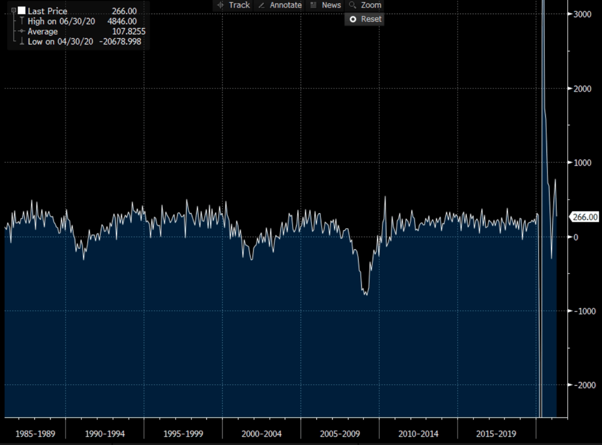Click the News list icon
This screenshot has width=602, height=445.
313,5
